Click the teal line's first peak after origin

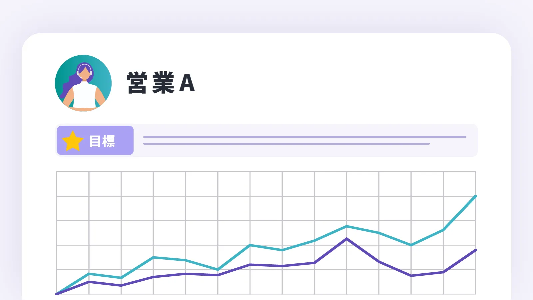pos(89,274)
